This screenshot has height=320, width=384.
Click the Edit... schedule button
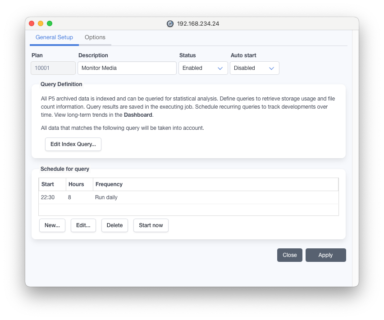pos(83,225)
